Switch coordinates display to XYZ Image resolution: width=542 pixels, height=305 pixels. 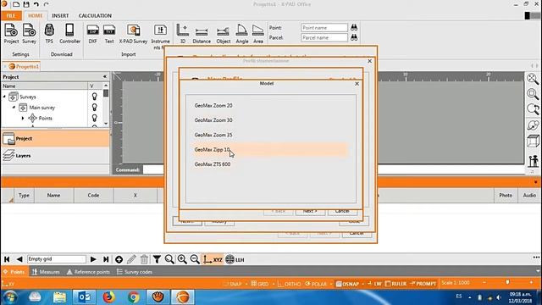coord(213,260)
